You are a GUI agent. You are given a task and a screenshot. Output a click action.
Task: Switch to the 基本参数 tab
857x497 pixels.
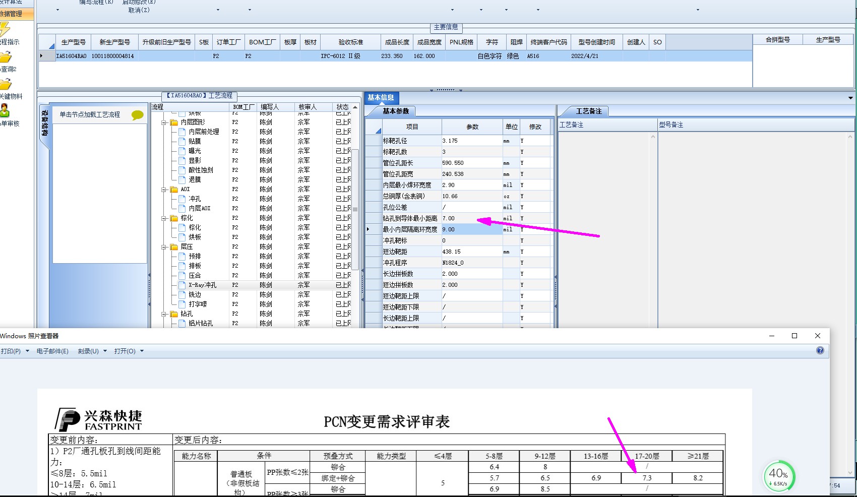point(396,111)
